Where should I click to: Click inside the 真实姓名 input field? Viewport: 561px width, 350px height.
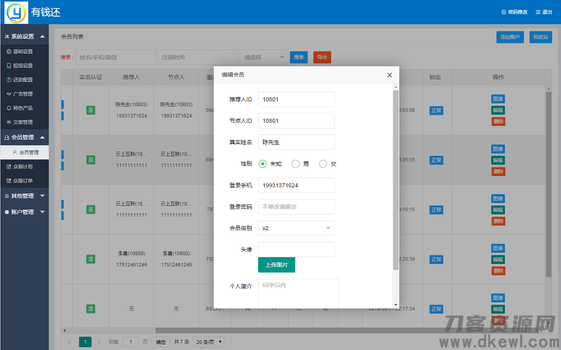click(x=296, y=142)
